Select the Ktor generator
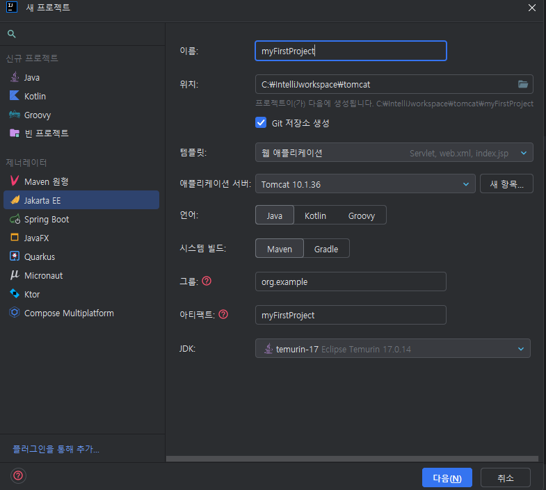Image resolution: width=546 pixels, height=490 pixels. click(81, 294)
